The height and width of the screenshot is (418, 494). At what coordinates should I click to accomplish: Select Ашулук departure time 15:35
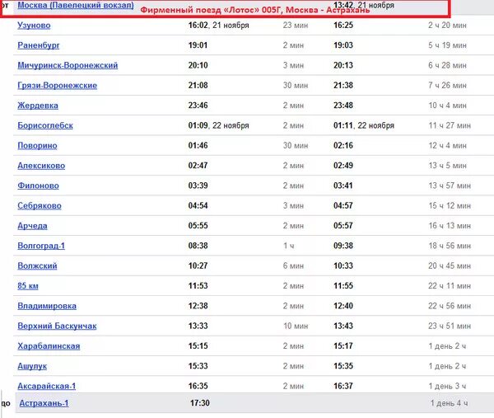click(343, 366)
